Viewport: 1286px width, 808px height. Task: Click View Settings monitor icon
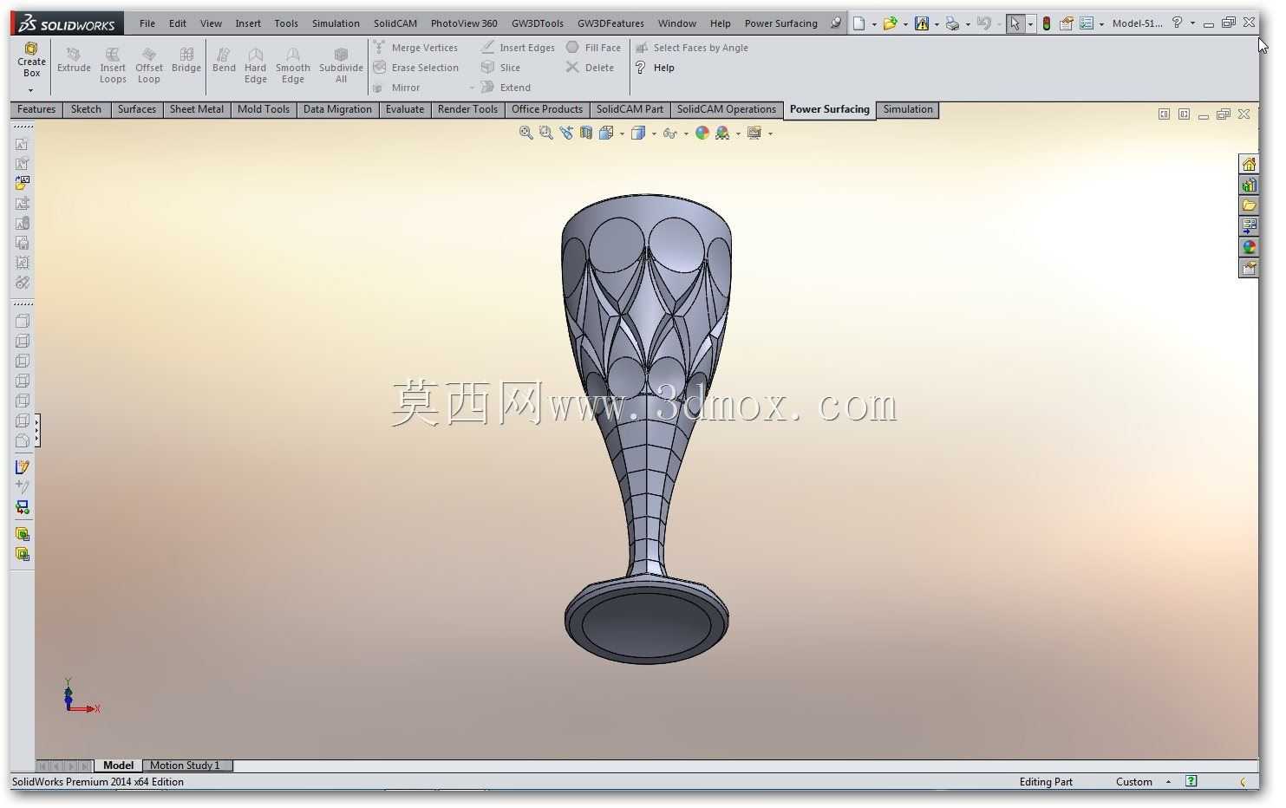point(754,133)
